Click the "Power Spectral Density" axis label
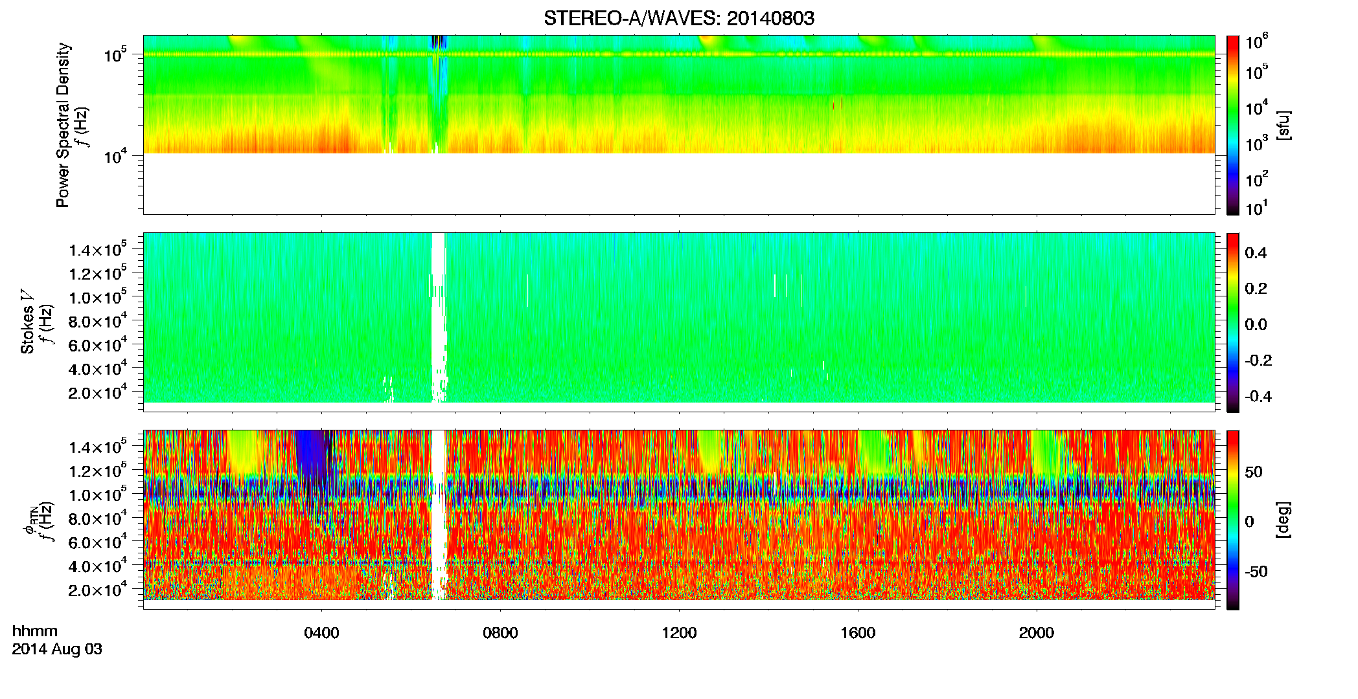The width and height of the screenshot is (1358, 699). click(x=63, y=125)
